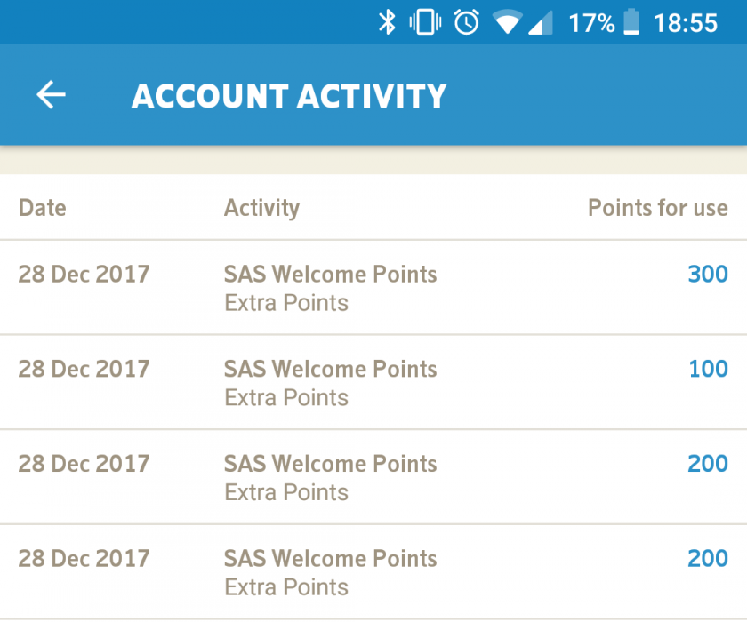The image size is (747, 622).
Task: Tap the back arrow icon
Action: point(51,95)
